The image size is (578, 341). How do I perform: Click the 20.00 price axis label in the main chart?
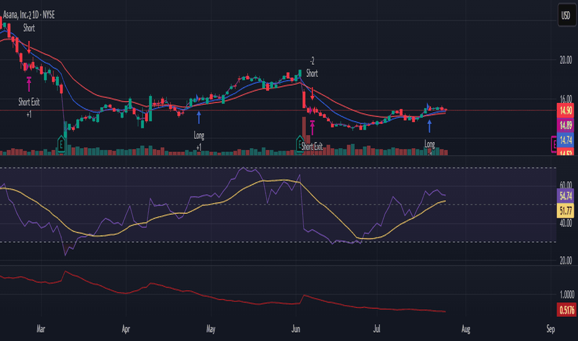click(x=566, y=60)
